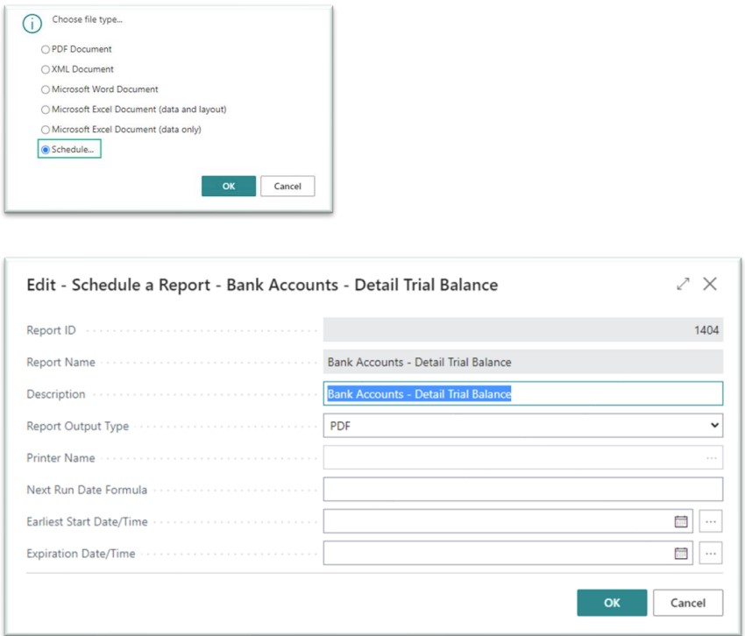
Task: Click the Expiration Date/Time field
Action: coord(507,553)
